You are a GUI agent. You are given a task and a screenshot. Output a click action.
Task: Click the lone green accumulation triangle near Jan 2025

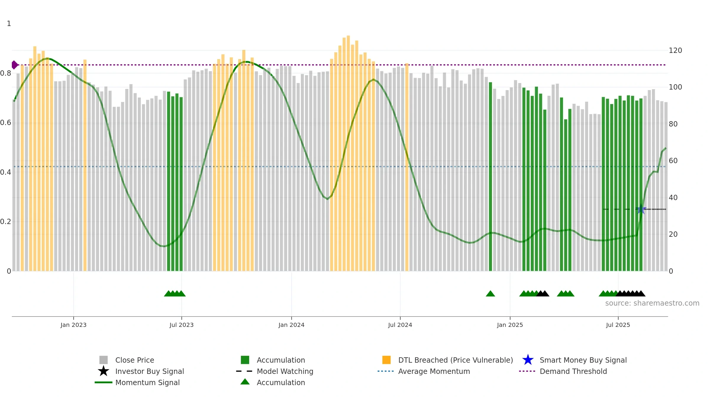(x=490, y=293)
